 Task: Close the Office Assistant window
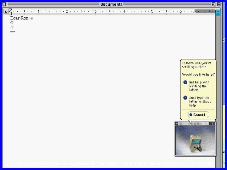pos(177,123)
